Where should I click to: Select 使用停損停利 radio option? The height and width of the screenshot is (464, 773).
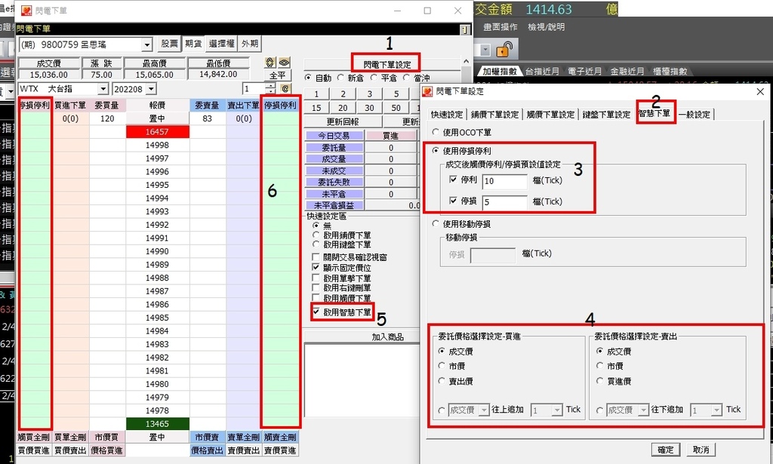click(x=436, y=151)
